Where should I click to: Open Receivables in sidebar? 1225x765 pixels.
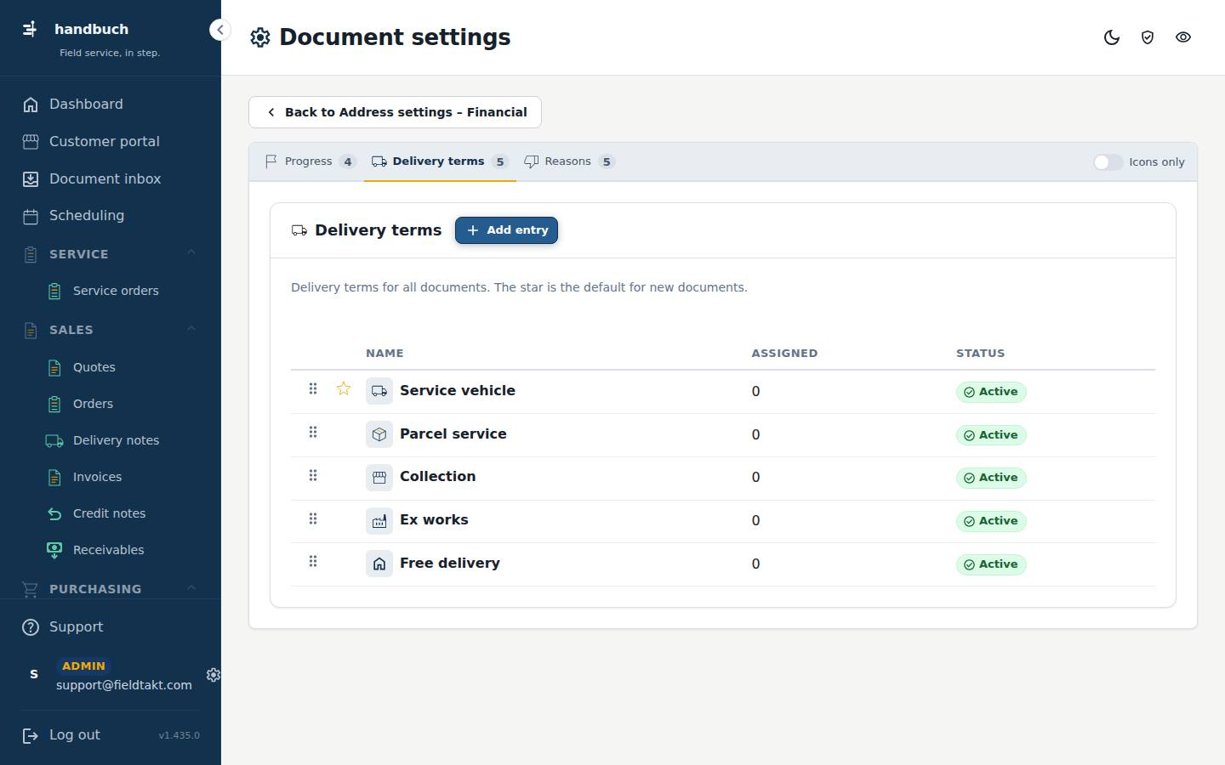[122, 550]
